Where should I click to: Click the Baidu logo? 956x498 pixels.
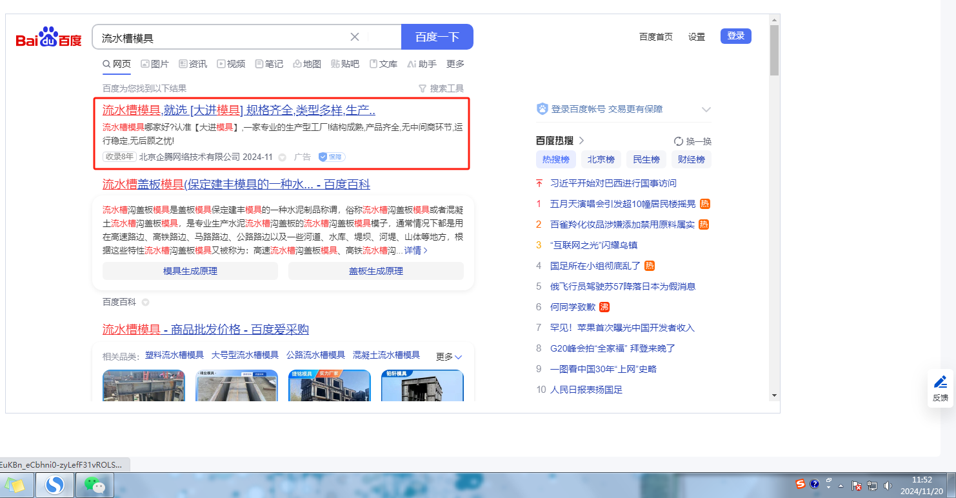coord(49,38)
